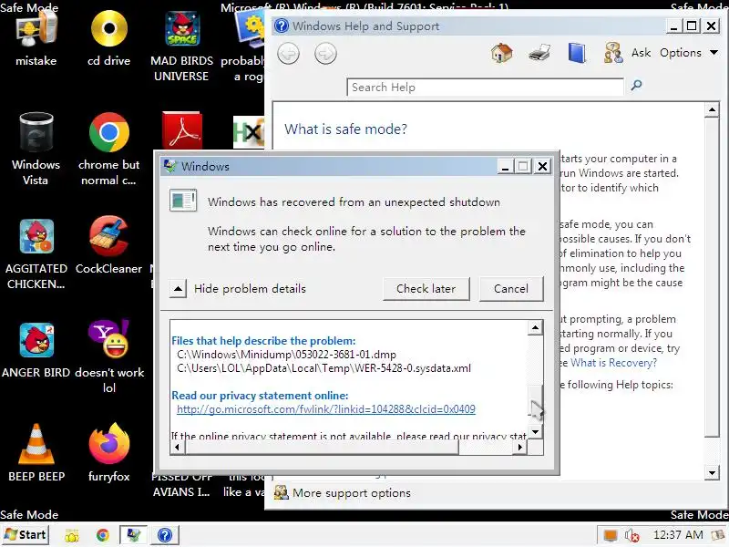Switch to Help and Support taskbar button
Screen dimensions: 729x547
pyautogui.click(x=165, y=535)
